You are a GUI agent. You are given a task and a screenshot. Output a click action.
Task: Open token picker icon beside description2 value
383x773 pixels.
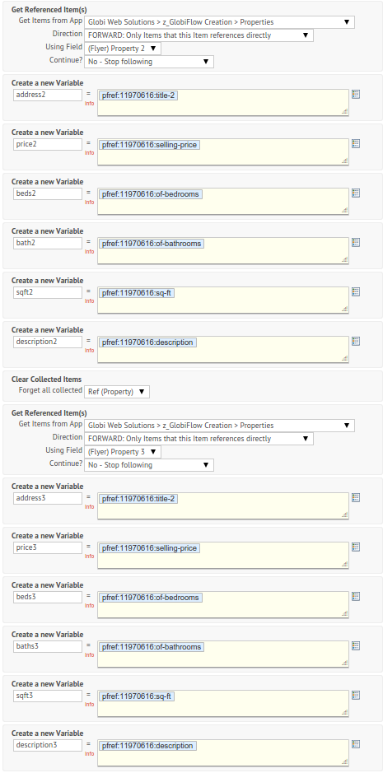coord(355,341)
